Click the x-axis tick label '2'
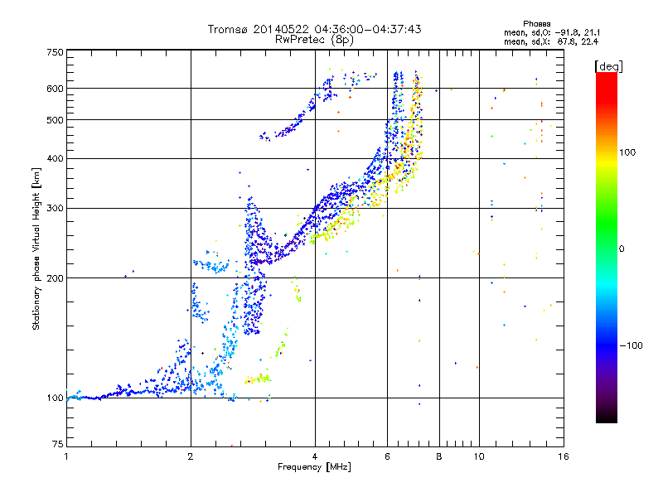 point(191,456)
